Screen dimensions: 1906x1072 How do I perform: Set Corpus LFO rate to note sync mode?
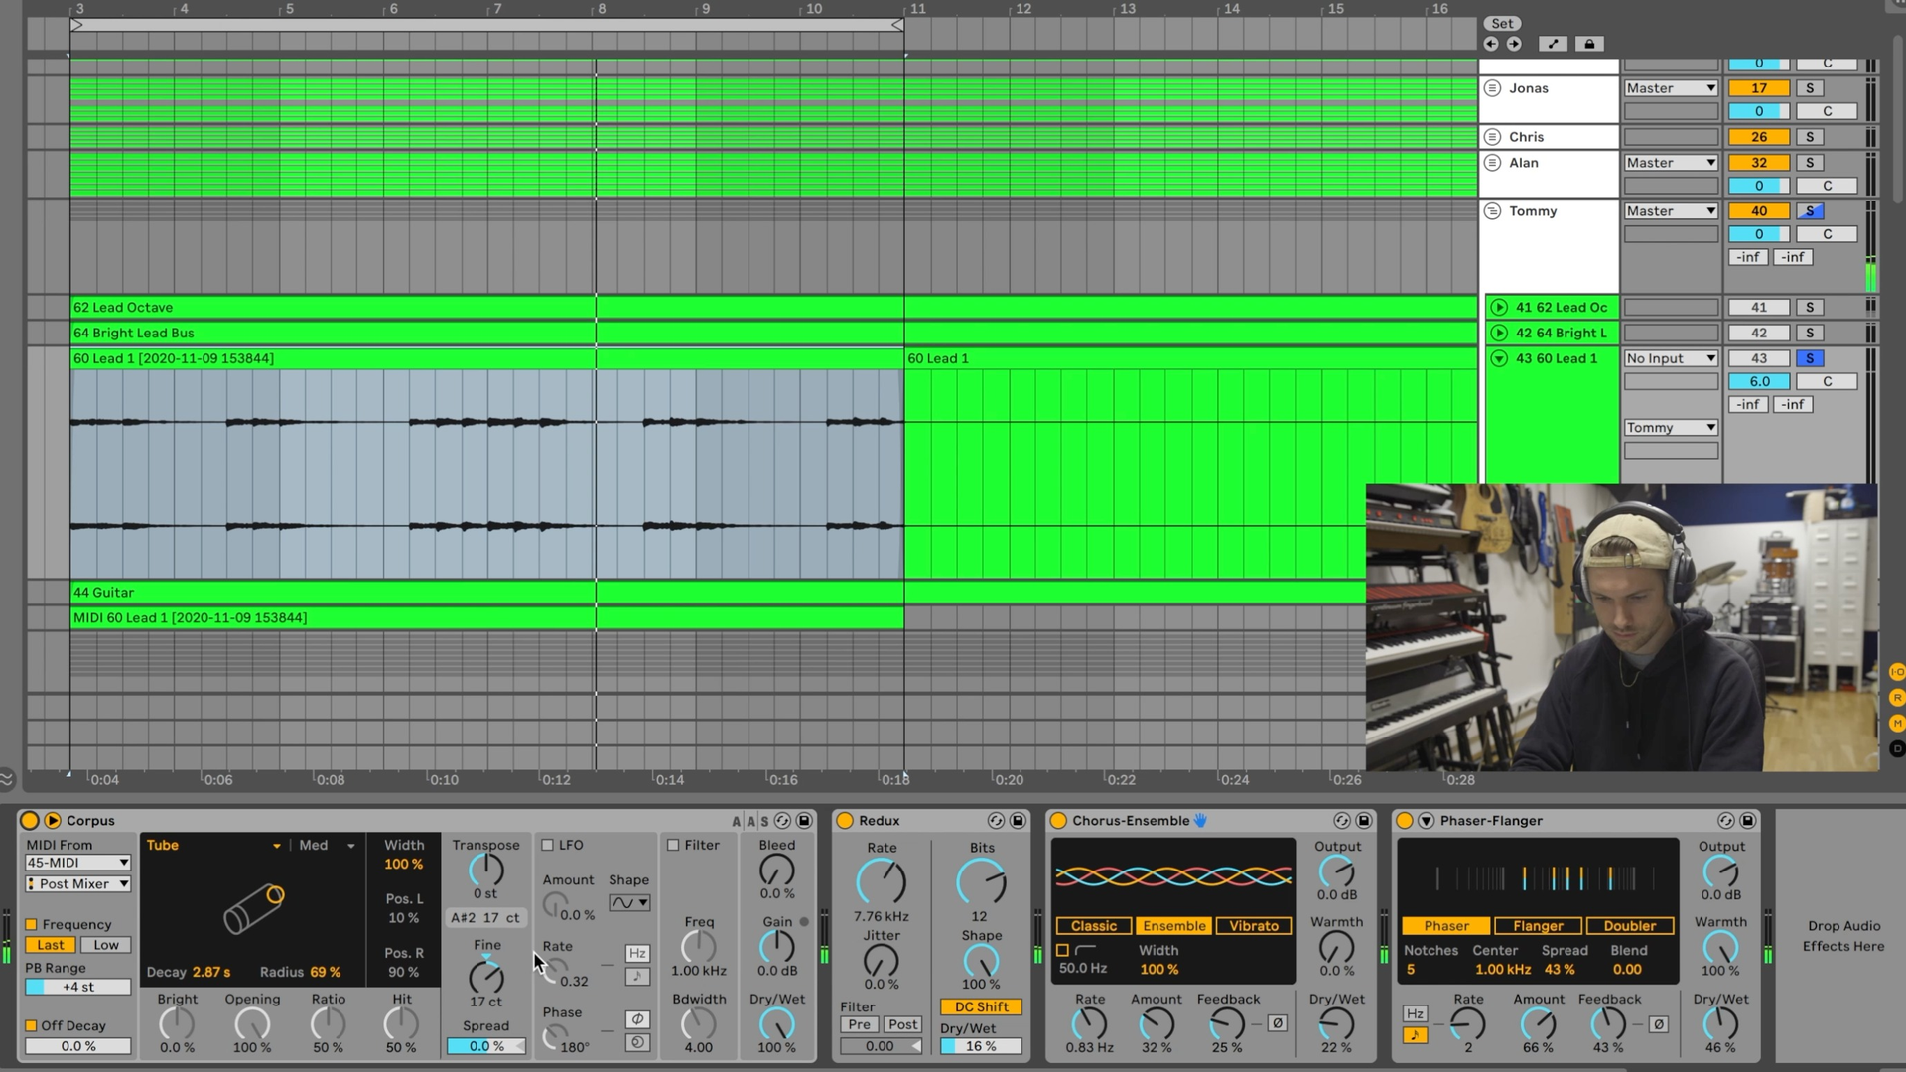637,977
